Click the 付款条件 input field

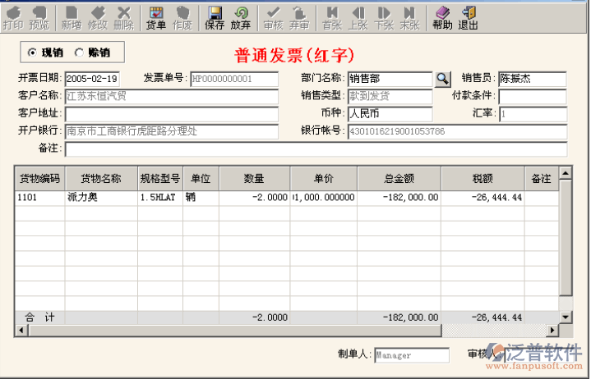pyautogui.click(x=532, y=96)
